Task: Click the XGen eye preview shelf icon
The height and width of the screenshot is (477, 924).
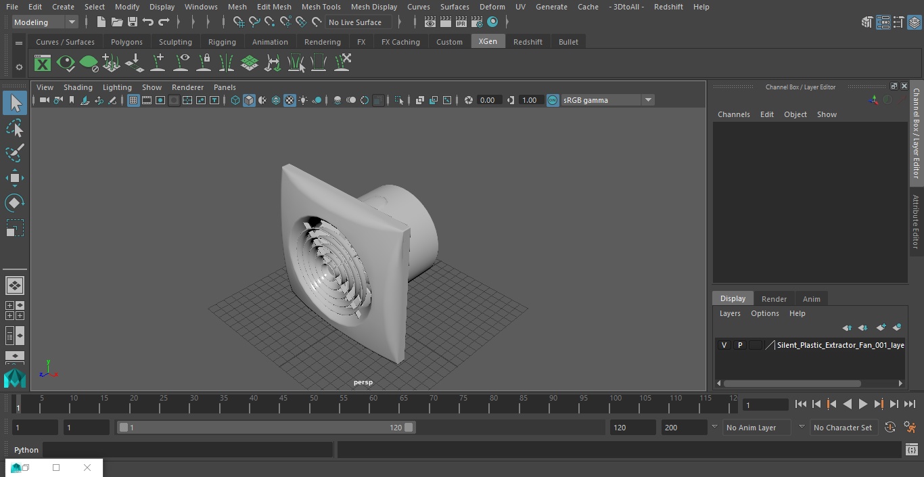Action: (66, 64)
